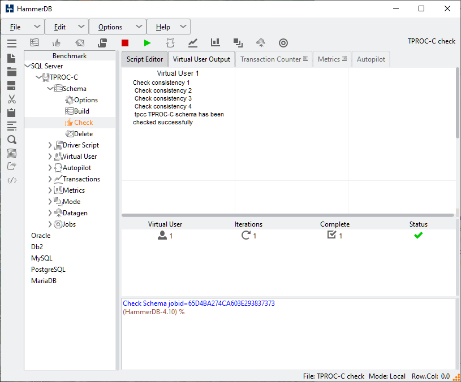The height and width of the screenshot is (382, 461).
Task: Select the Transaction Counter tab
Action: 274,59
